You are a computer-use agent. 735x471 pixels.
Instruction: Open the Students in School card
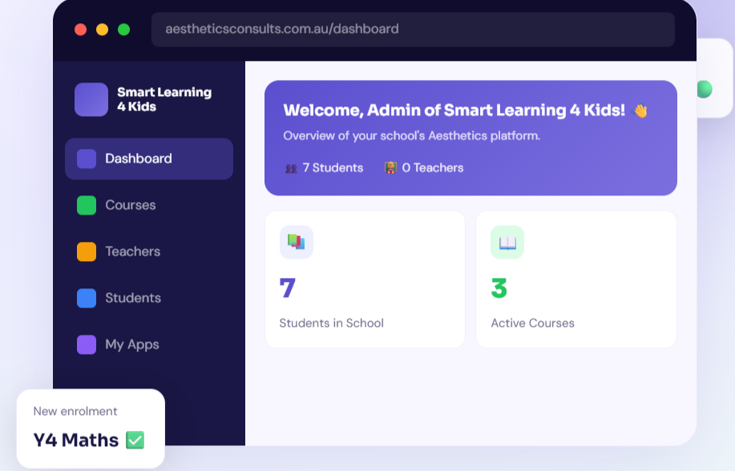click(x=365, y=280)
